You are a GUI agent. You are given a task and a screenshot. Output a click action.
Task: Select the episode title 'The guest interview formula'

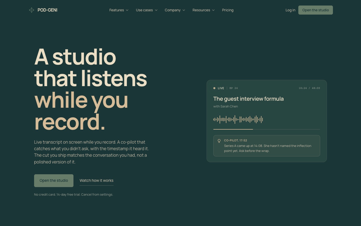click(248, 99)
